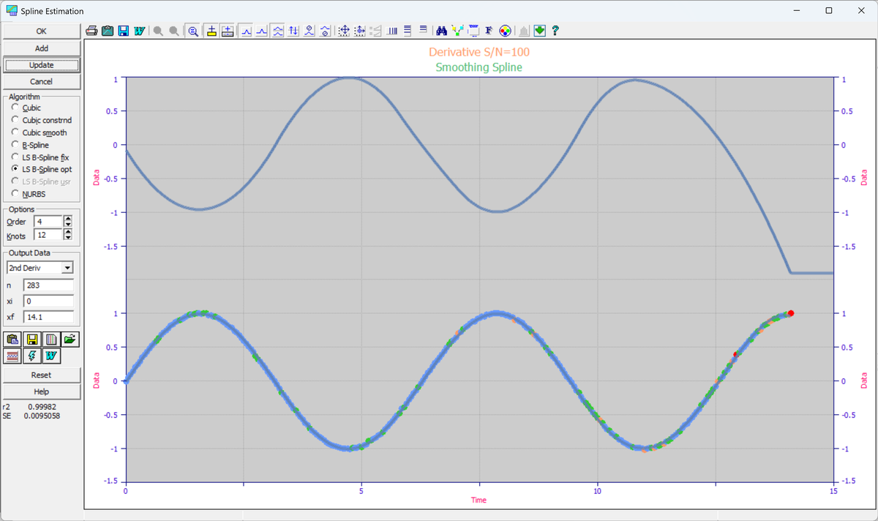Image resolution: width=878 pixels, height=521 pixels.
Task: Click the Add button
Action: (42, 48)
